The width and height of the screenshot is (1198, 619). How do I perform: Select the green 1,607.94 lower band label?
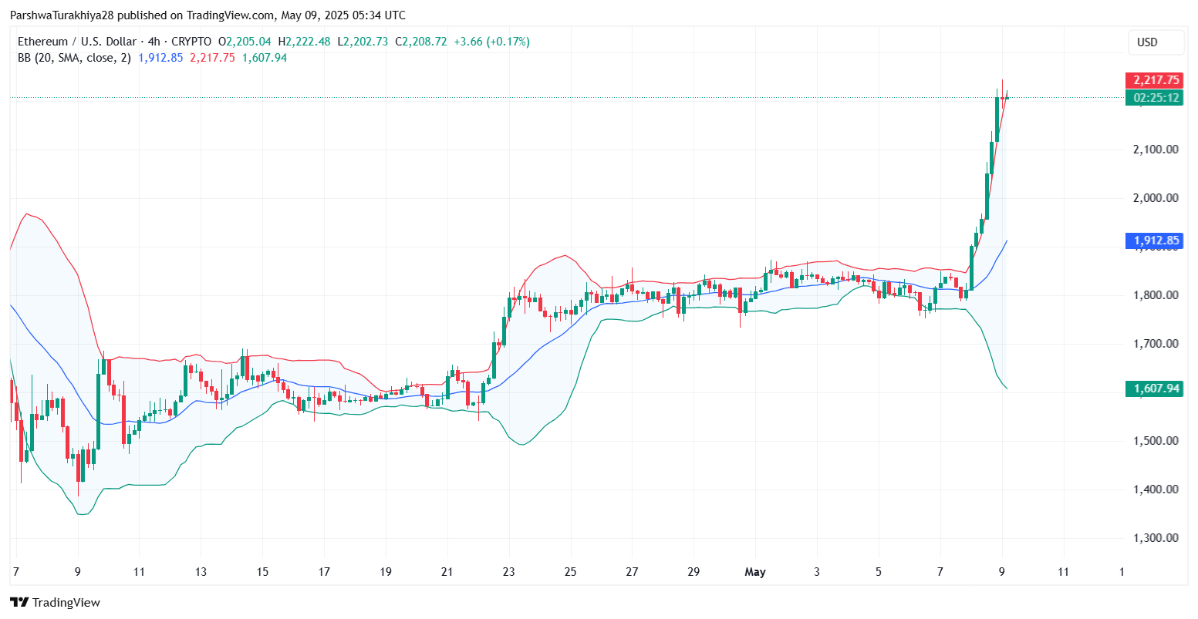(x=1154, y=388)
